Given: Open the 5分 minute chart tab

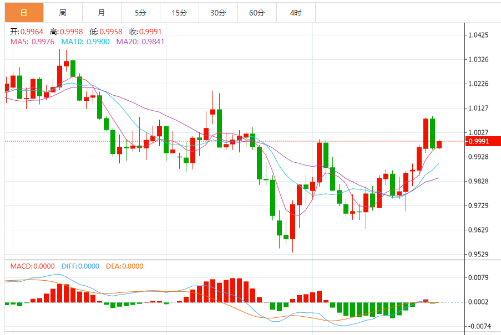Looking at the screenshot, I should point(140,13).
